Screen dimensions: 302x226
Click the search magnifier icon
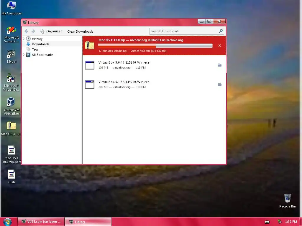click(221, 31)
